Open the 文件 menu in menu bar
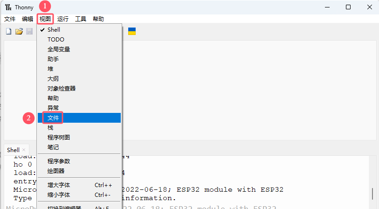 10,19
